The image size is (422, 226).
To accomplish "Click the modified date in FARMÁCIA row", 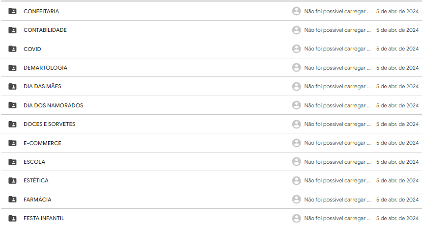I will (397, 200).
